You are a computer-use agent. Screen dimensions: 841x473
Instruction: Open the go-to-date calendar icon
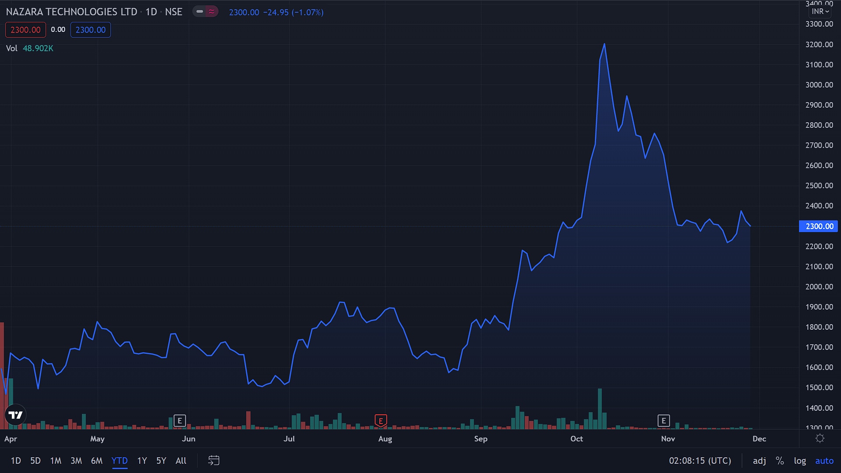pos(213,460)
